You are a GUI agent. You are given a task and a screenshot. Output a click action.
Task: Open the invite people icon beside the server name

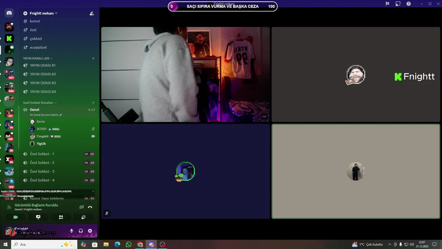click(x=92, y=13)
